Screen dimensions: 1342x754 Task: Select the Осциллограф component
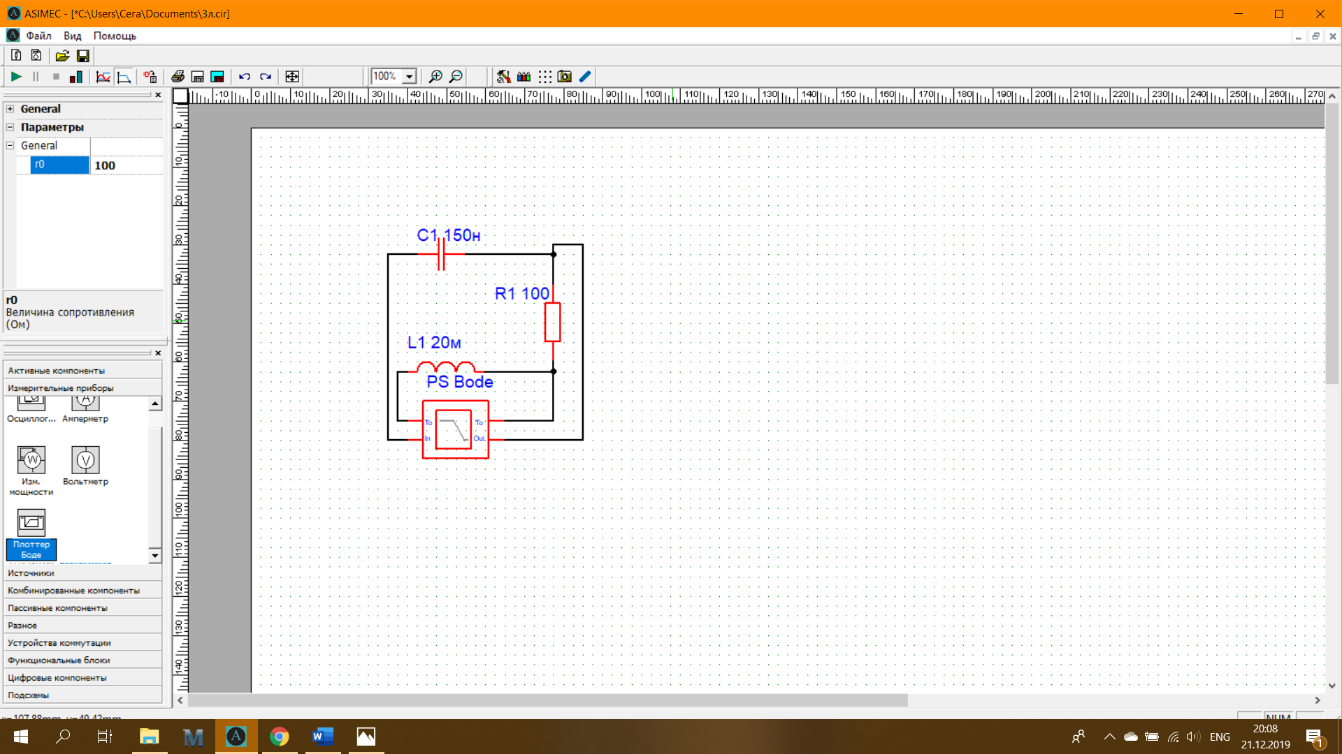(x=31, y=410)
